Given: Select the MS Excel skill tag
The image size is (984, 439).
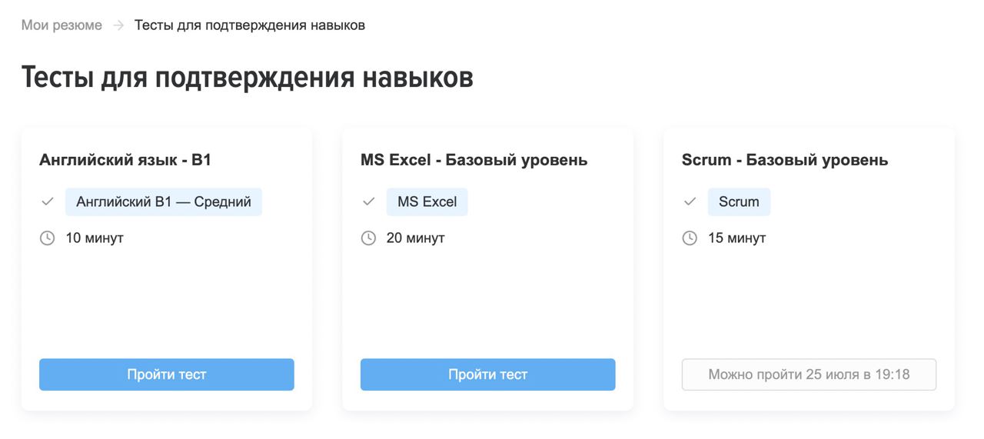Looking at the screenshot, I should point(427,202).
